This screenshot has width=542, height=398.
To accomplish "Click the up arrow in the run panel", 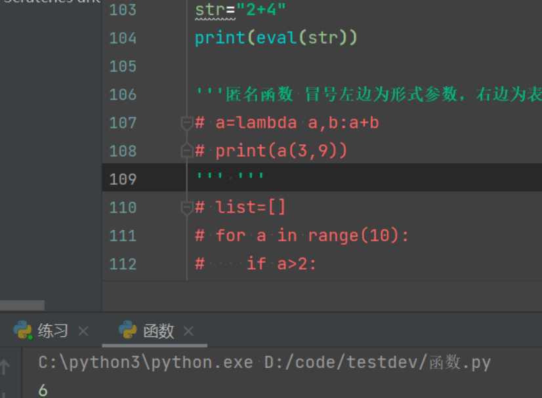I will coord(6,367).
